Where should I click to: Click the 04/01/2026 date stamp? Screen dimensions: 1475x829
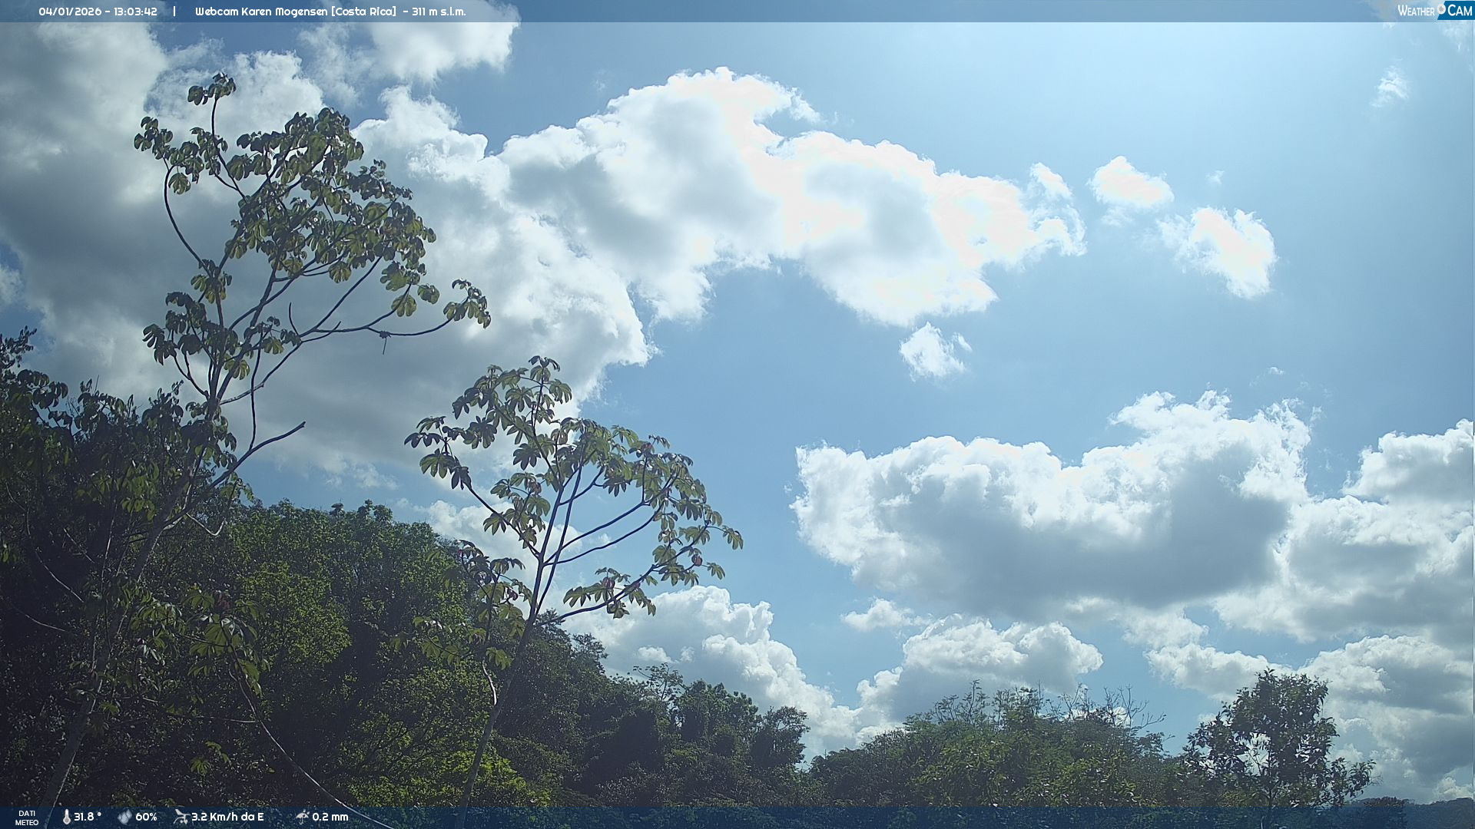68,12
